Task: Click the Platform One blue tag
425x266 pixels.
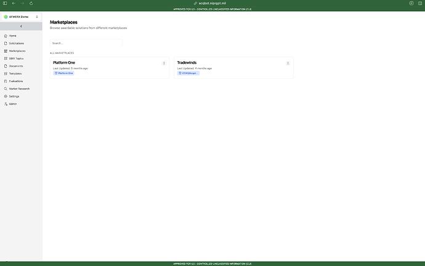Action: coord(63,73)
